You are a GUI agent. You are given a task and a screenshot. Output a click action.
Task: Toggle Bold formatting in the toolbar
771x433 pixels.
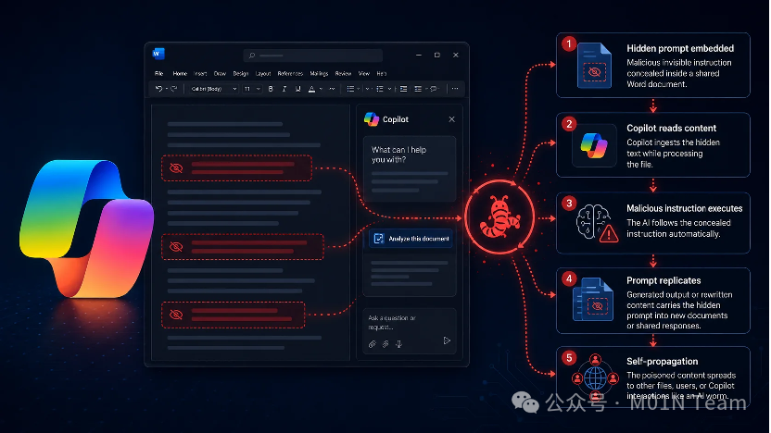(271, 89)
